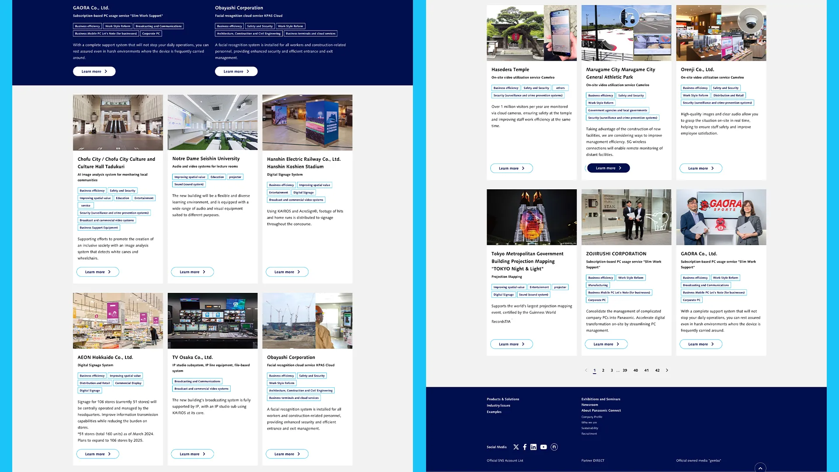Click Learn more in Obayashi's dark-blue banner
The width and height of the screenshot is (839, 472).
236,71
